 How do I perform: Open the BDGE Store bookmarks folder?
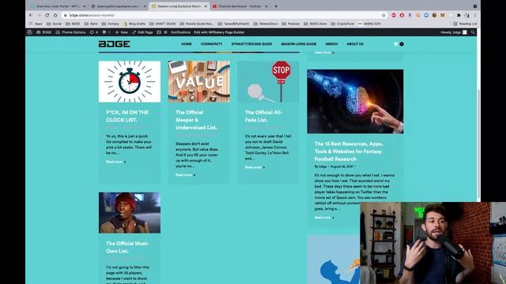315,24
